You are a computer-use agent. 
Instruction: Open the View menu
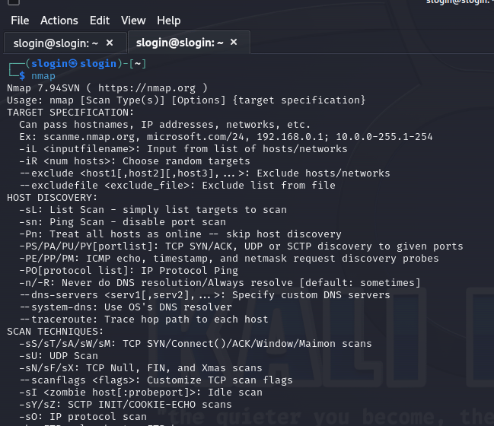[133, 21]
